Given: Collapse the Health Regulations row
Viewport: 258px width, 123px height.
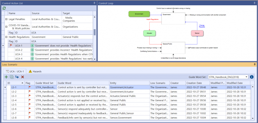Looking at the screenshot, I should coord(6,37).
